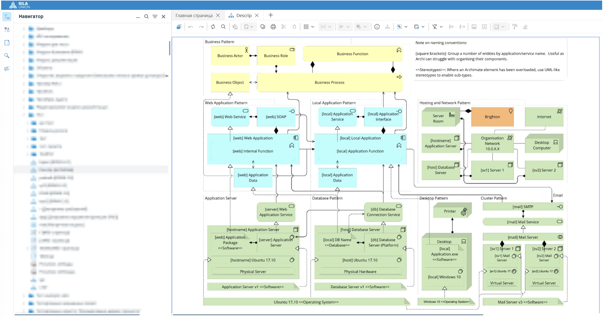Image resolution: width=603 pixels, height=317 pixels.
Task: Click the duplicate shape icon in toolbar
Action: point(262,27)
